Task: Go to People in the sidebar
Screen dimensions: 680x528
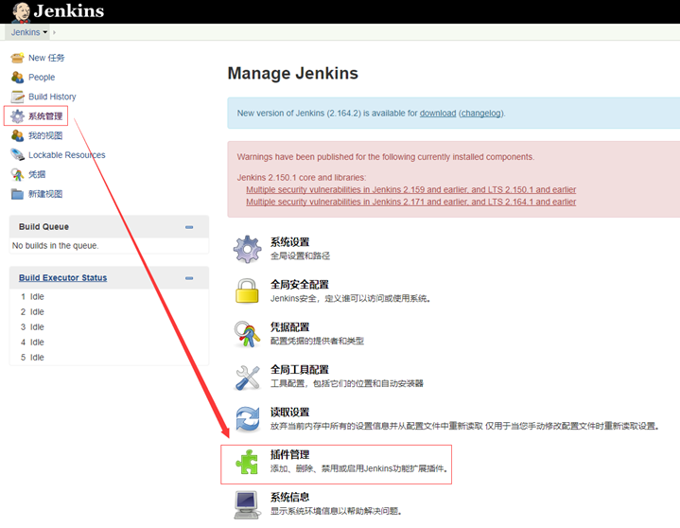Action: pyautogui.click(x=42, y=78)
